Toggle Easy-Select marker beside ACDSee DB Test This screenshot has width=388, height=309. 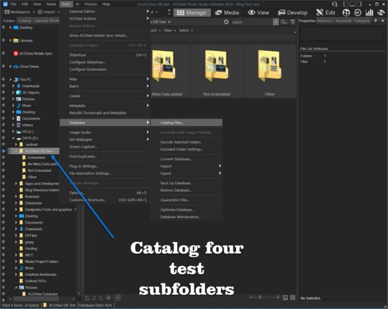tap(3, 151)
